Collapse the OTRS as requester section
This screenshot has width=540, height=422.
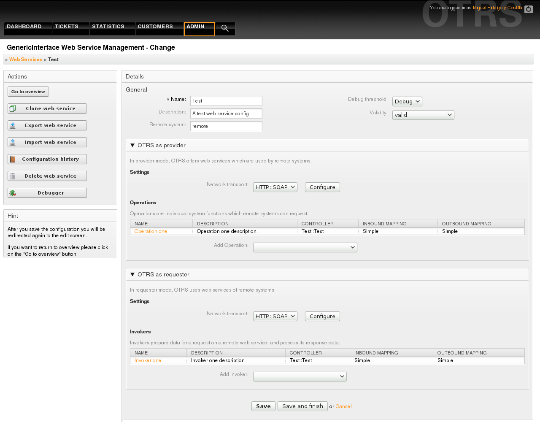point(132,274)
